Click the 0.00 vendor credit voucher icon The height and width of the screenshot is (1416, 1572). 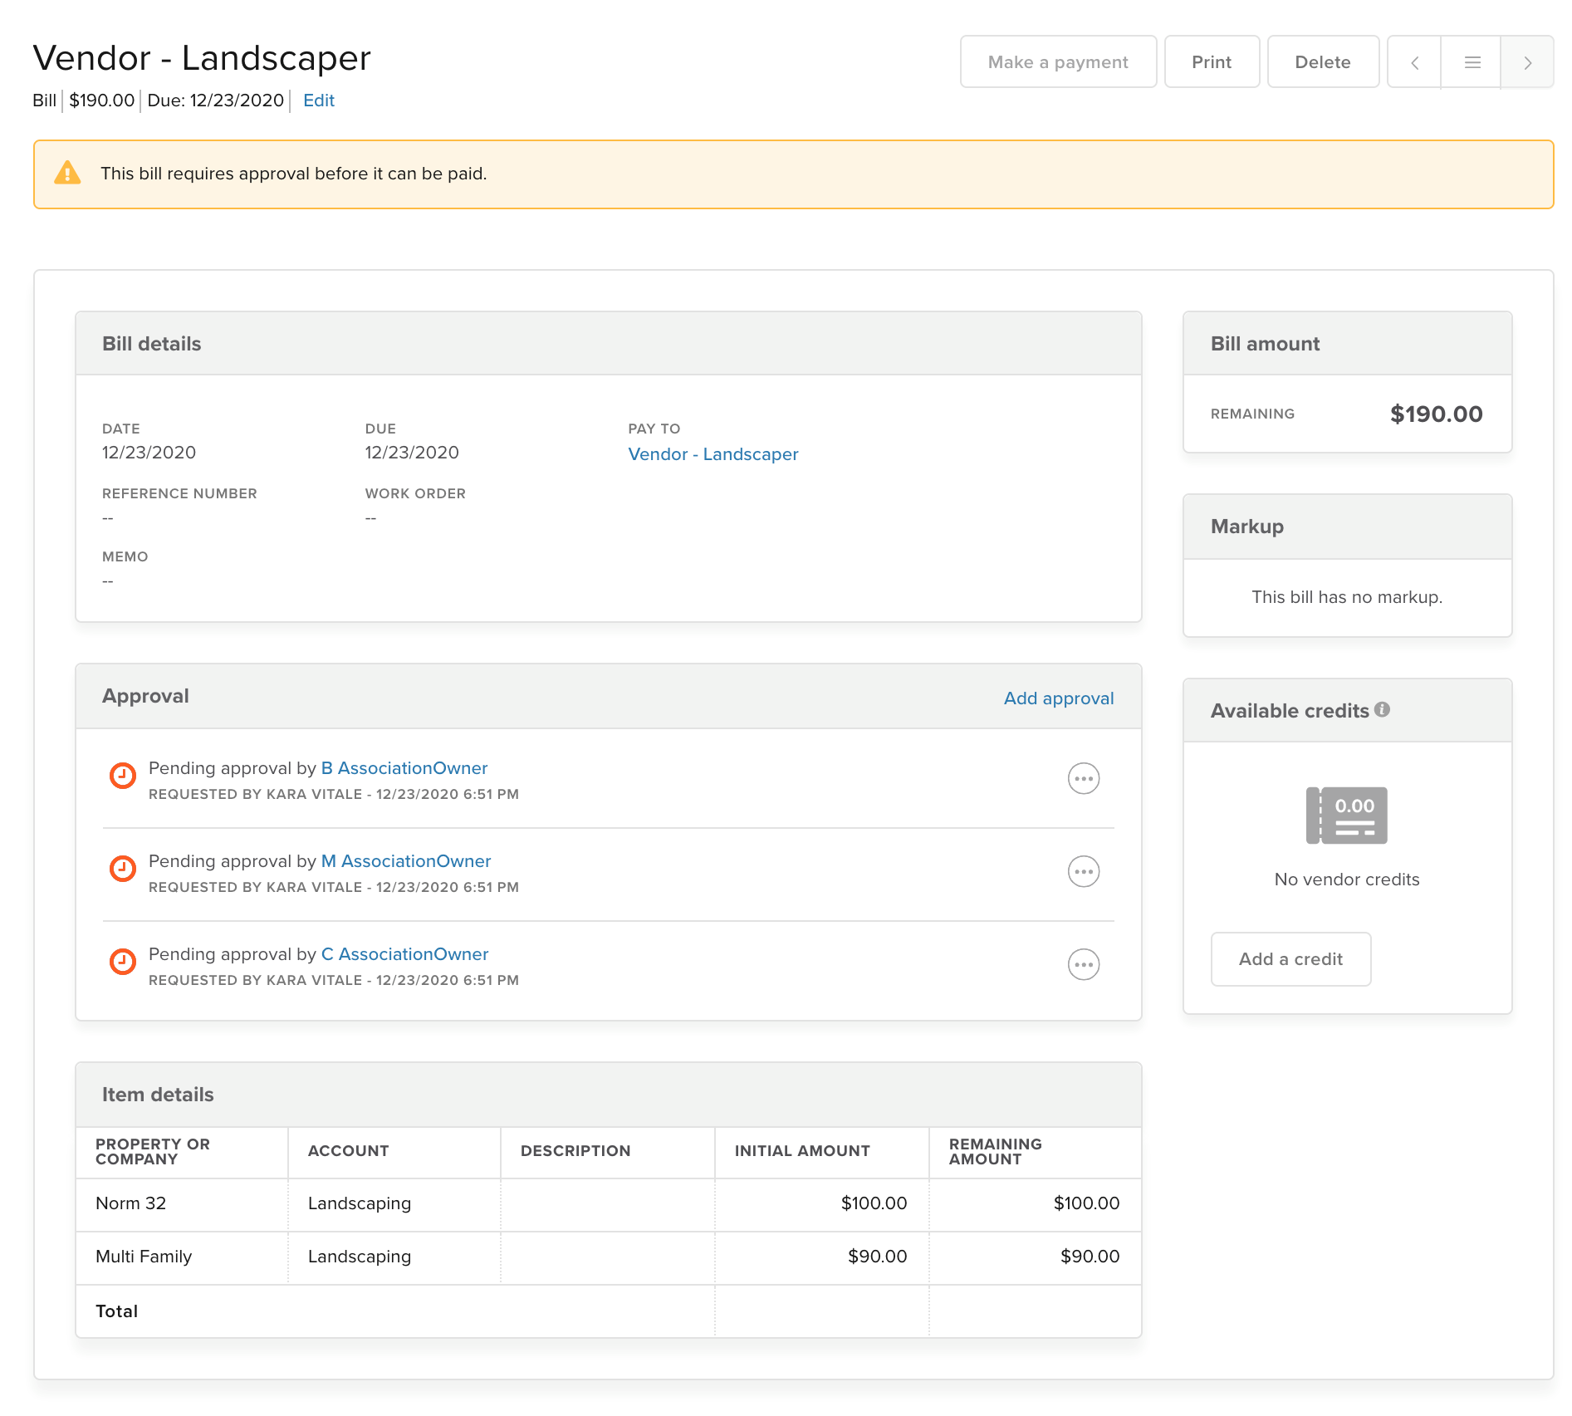[1346, 816]
